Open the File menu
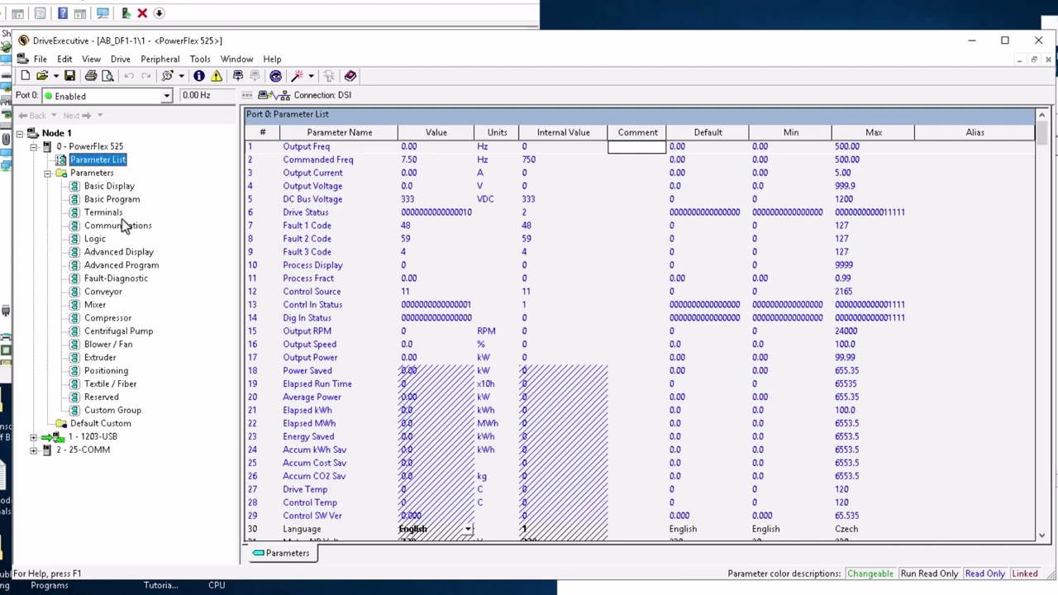 (40, 59)
